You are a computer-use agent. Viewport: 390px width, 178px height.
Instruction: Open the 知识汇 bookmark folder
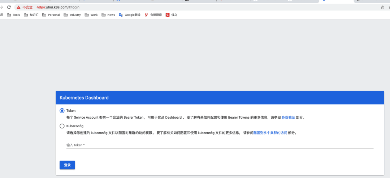[x=31, y=15]
